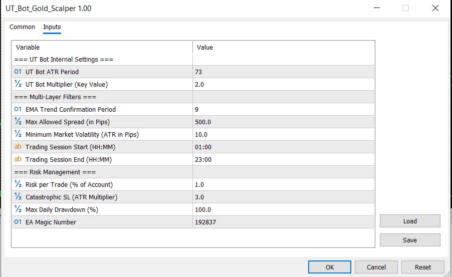Click the Max Daily Drawdown (%) label
This screenshot has width=452, height=277.
click(x=62, y=209)
